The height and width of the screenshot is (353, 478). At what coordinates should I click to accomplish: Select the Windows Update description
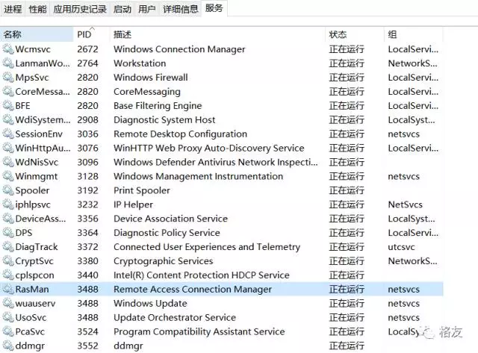tap(150, 304)
